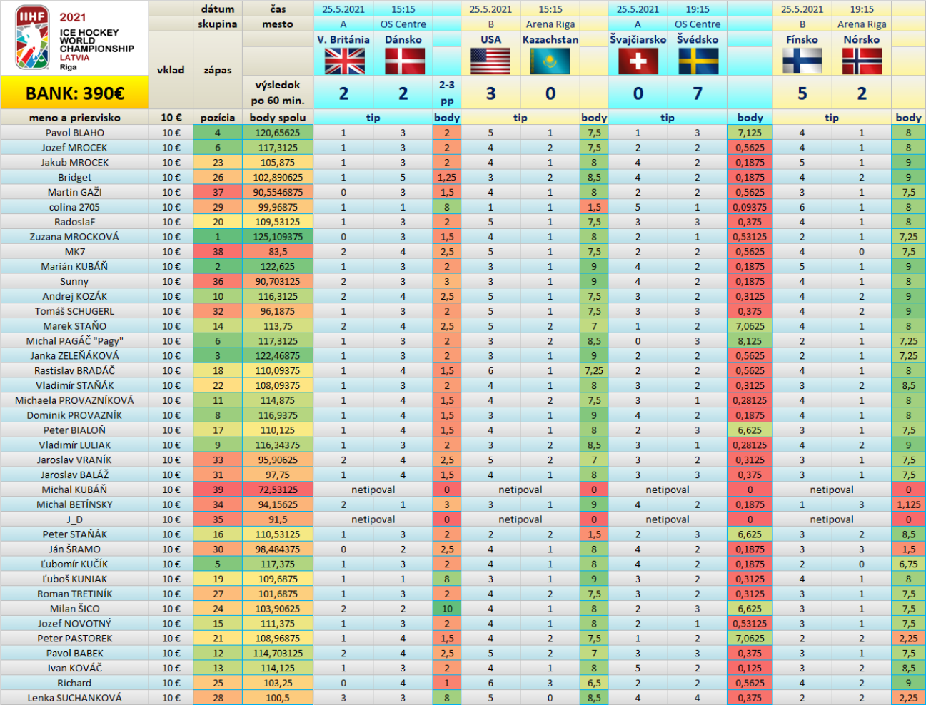This screenshot has height=705, width=926.
Task: Select the yellow BANK: 390€ cell
Action: click(x=74, y=93)
